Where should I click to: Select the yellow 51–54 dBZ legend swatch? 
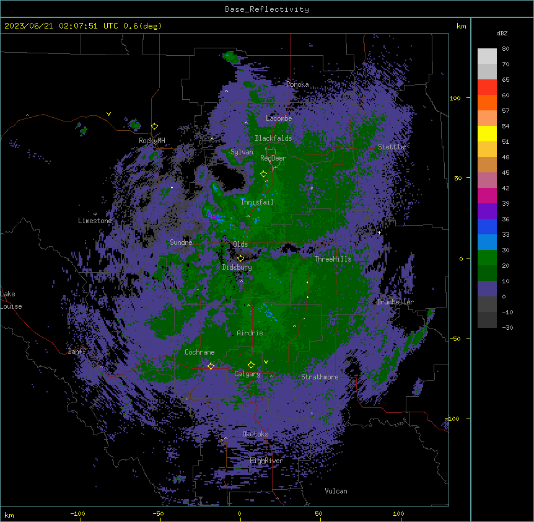[487, 133]
